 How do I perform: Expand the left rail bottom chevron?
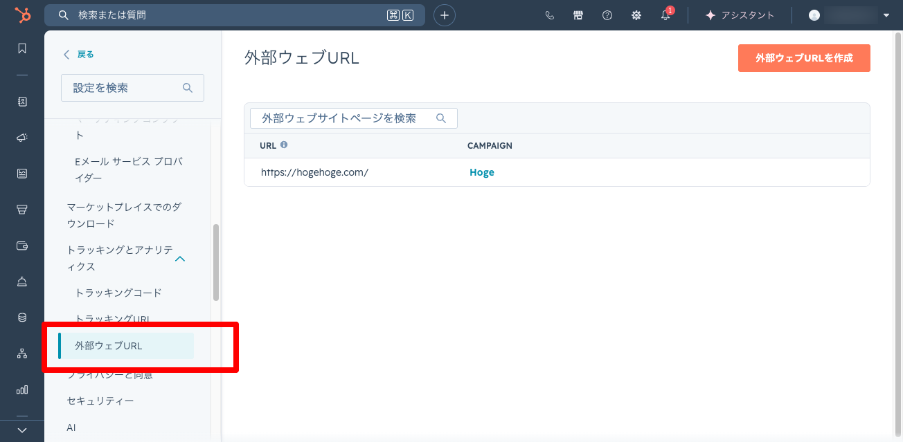tap(22, 430)
